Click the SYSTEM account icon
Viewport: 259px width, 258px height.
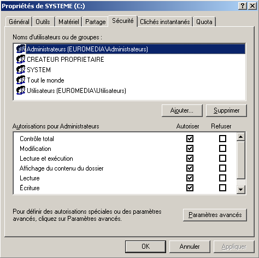coord(21,69)
